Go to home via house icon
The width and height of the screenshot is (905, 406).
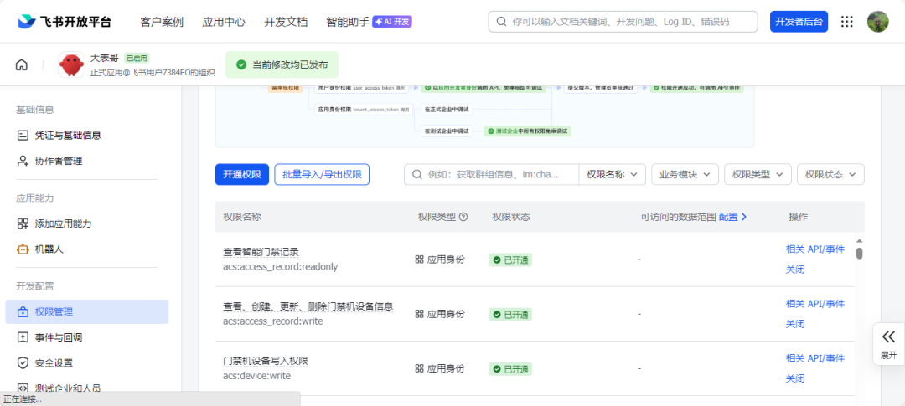pos(21,64)
